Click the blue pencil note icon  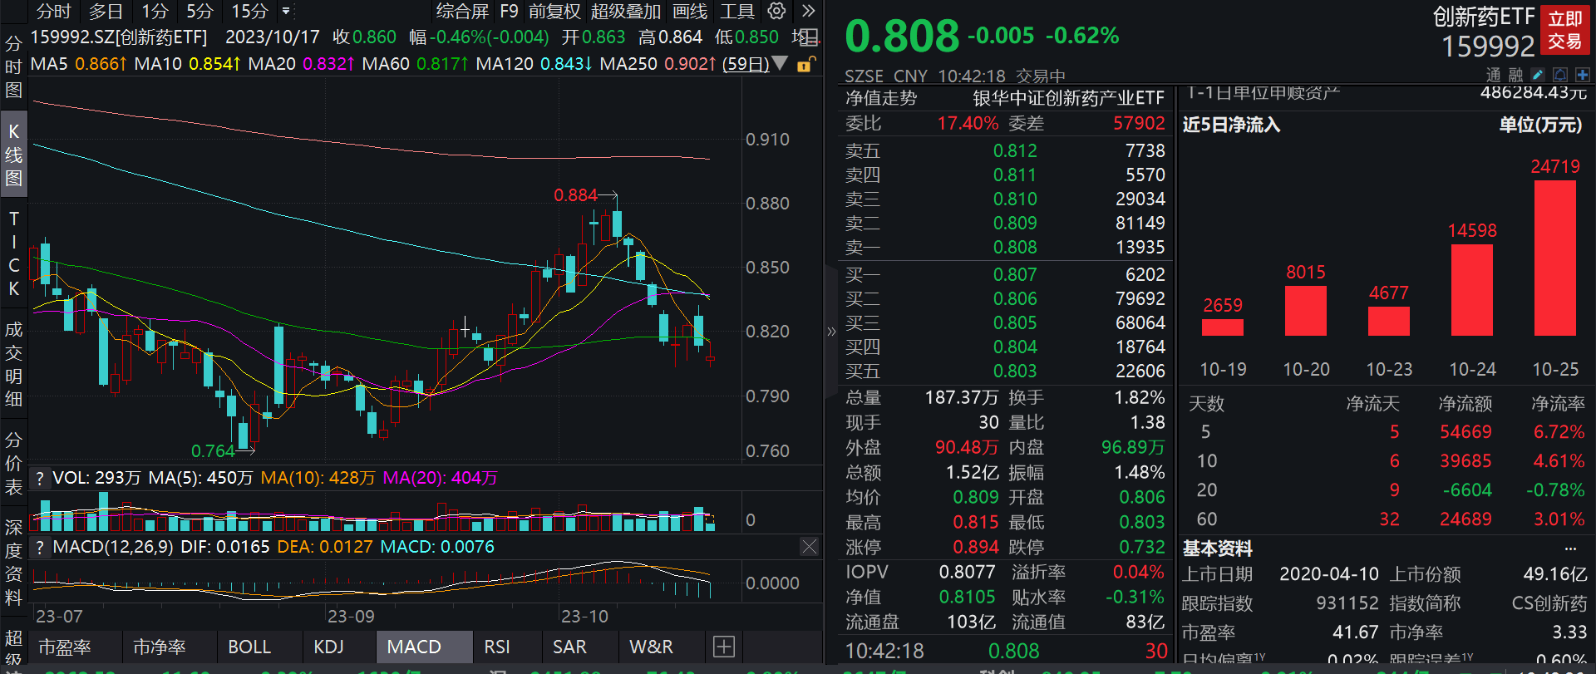1538,75
